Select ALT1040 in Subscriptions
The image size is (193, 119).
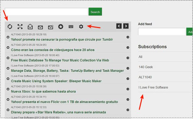(x=145, y=77)
